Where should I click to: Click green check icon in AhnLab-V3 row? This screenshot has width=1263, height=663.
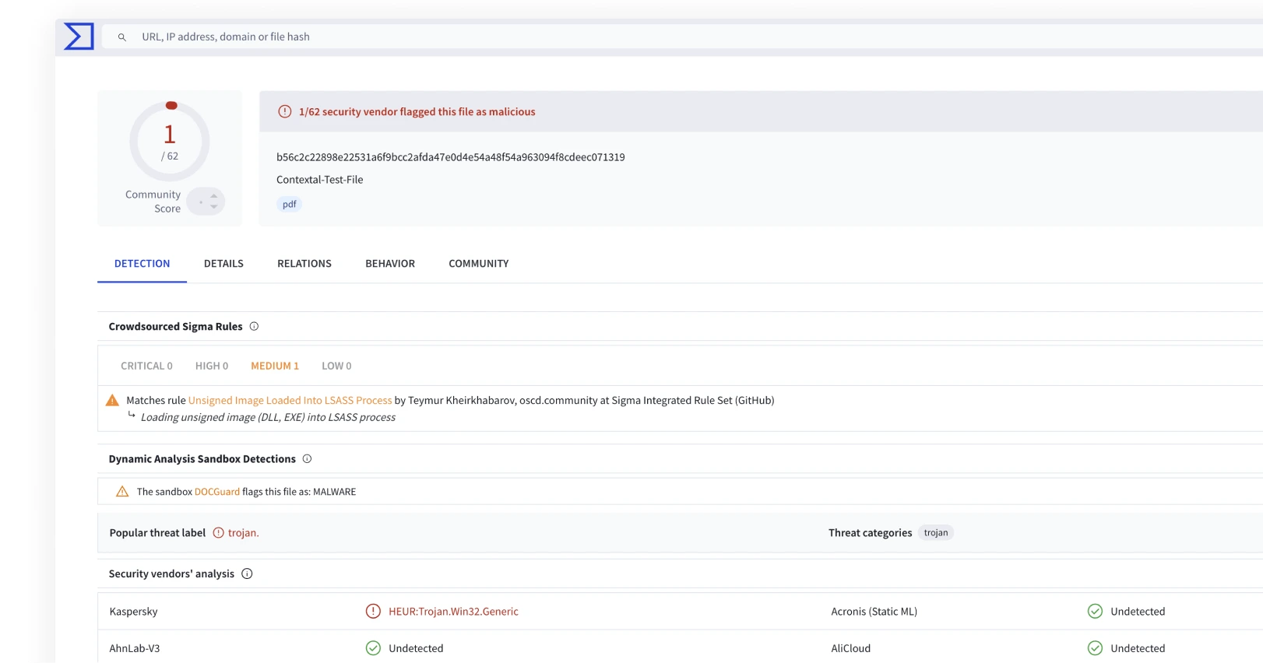(x=373, y=648)
